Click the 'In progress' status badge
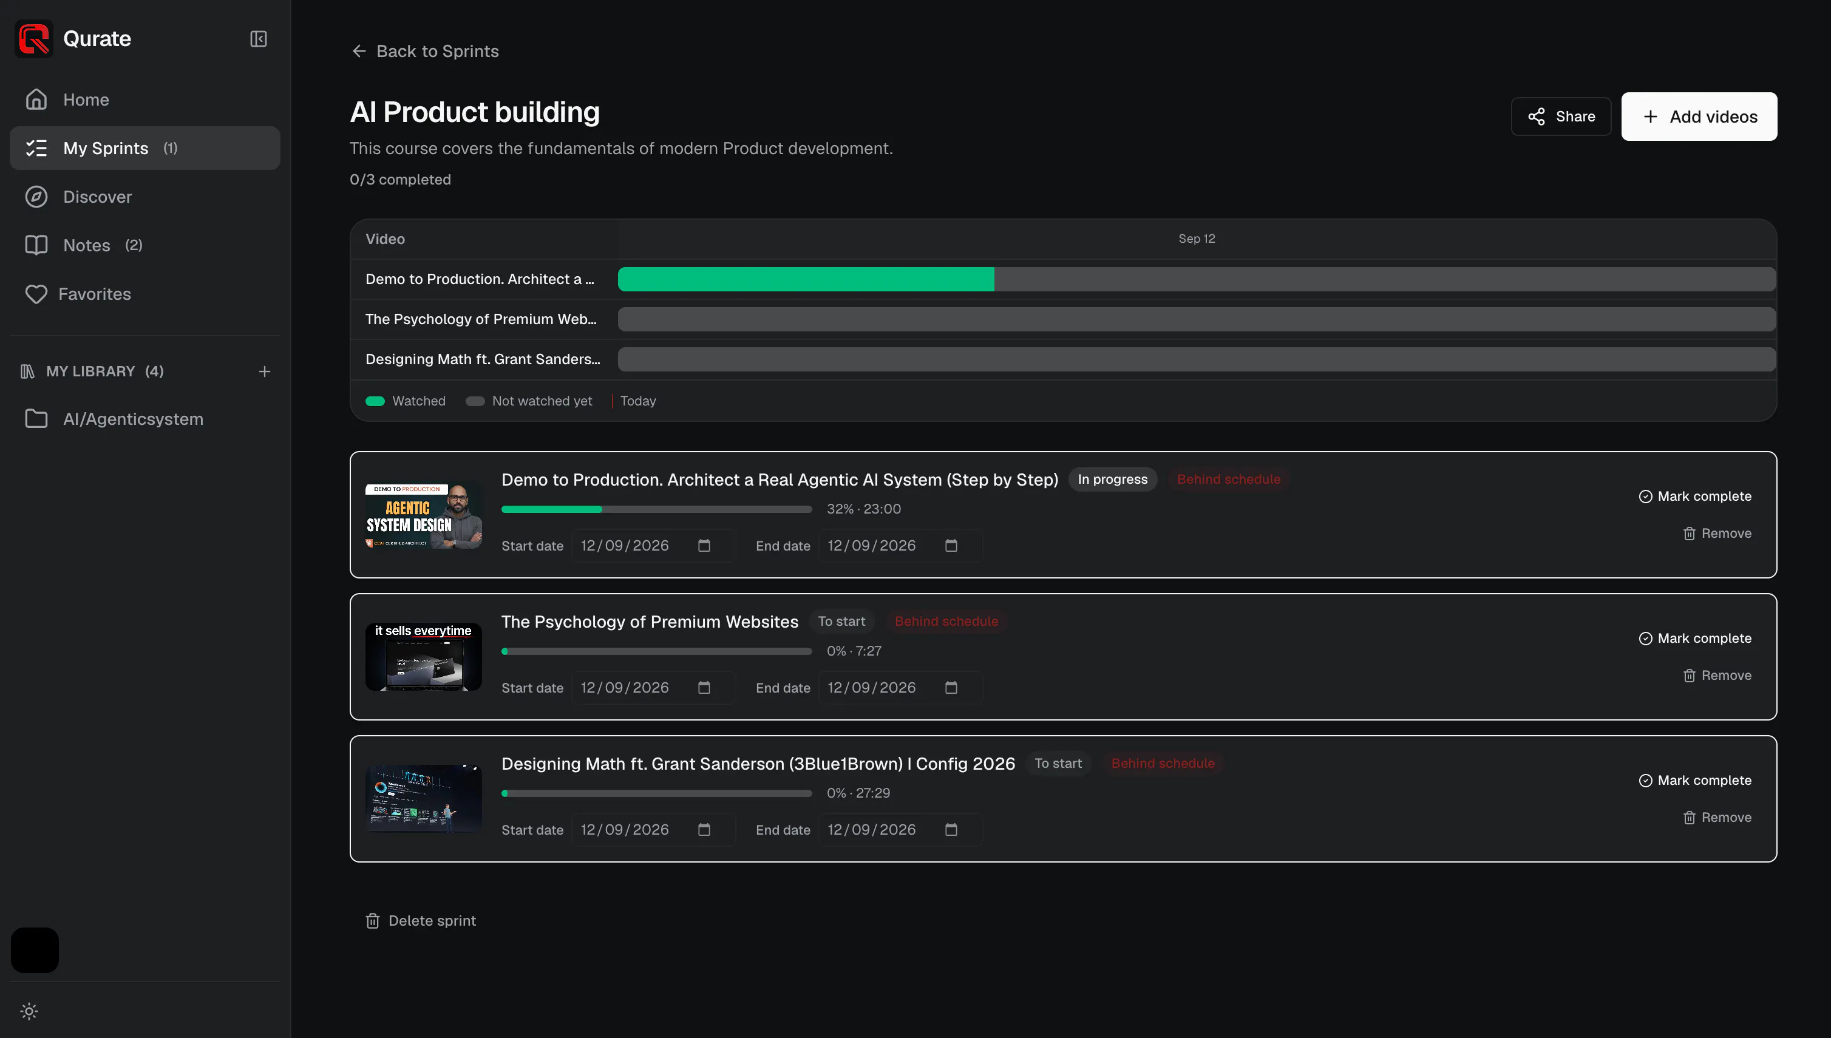 pos(1112,479)
